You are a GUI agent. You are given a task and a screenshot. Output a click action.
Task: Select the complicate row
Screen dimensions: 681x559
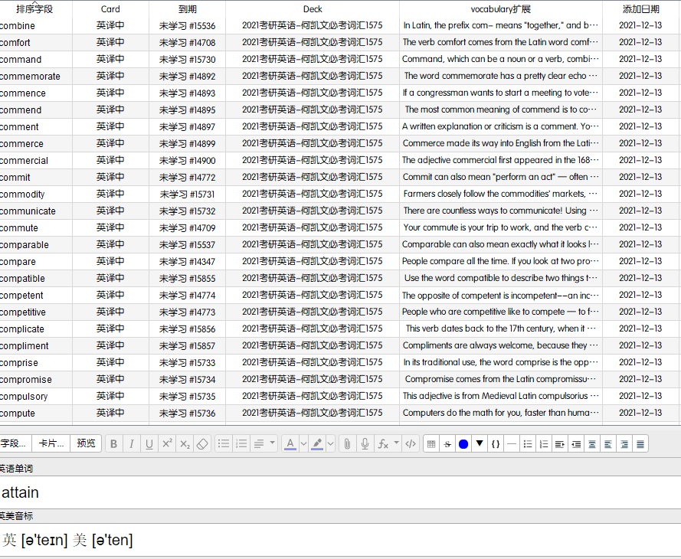339,329
